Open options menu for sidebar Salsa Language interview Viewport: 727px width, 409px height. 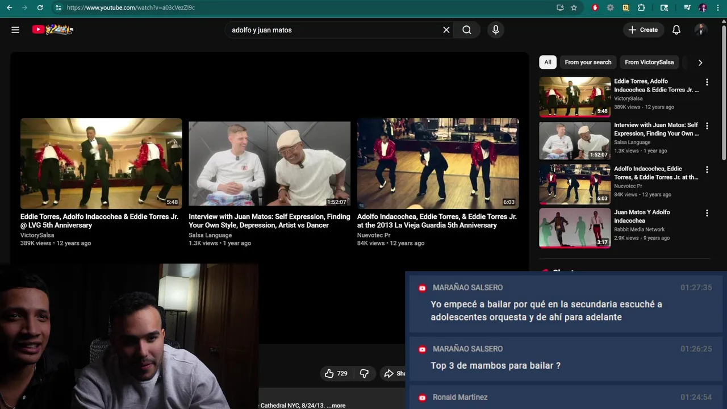[707, 126]
